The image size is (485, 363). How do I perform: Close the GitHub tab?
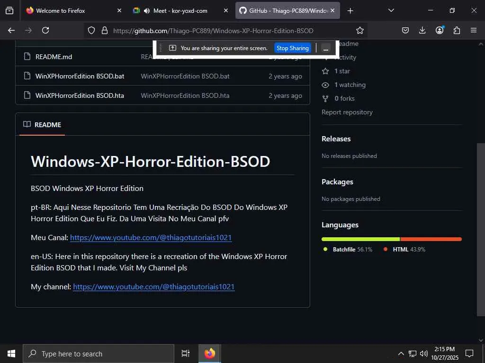[x=332, y=10]
